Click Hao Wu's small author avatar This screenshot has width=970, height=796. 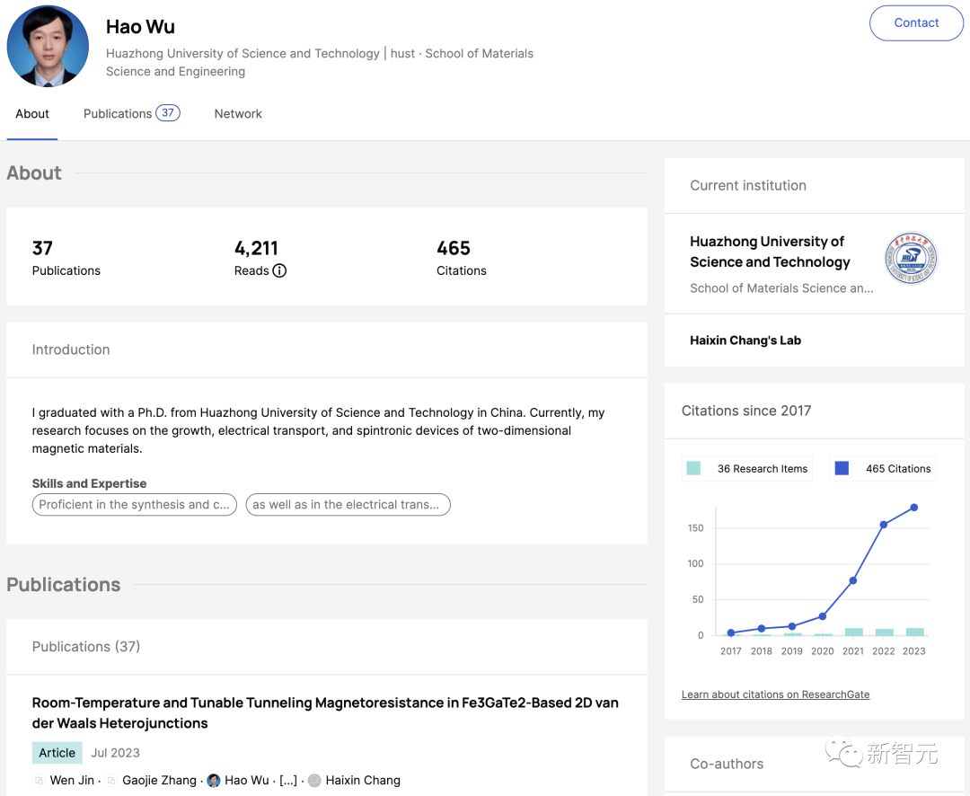(x=214, y=780)
